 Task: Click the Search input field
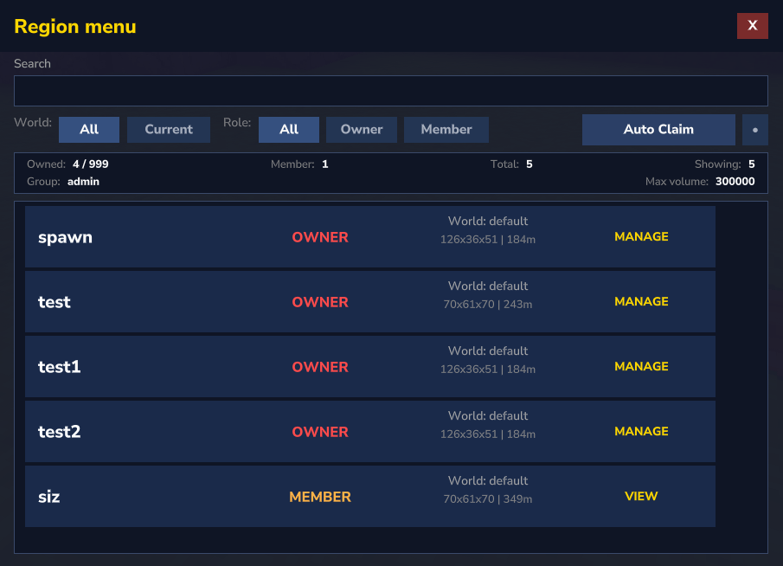tap(390, 91)
